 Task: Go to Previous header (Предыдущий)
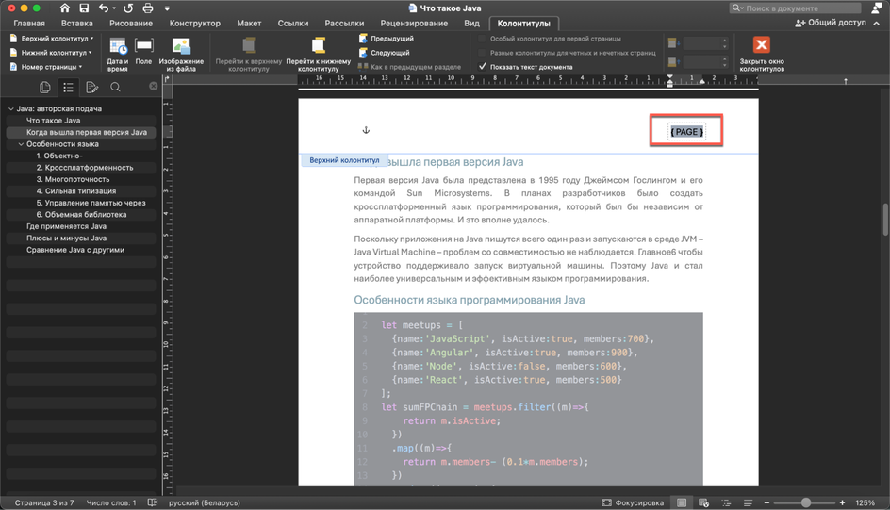click(x=386, y=39)
